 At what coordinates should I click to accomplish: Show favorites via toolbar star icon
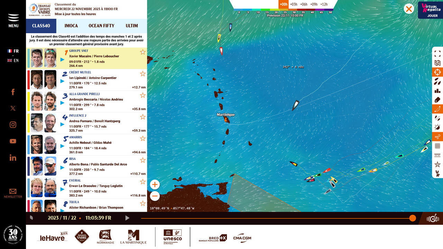click(437, 164)
